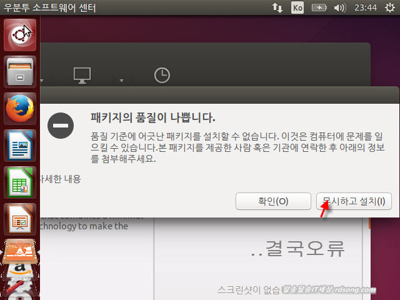Open the Ubuntu Dash launcher icon
Viewport: 400px width, 300px height.
pyautogui.click(x=20, y=36)
